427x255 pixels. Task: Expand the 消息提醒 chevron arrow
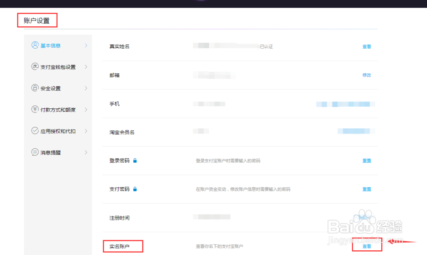(x=86, y=152)
